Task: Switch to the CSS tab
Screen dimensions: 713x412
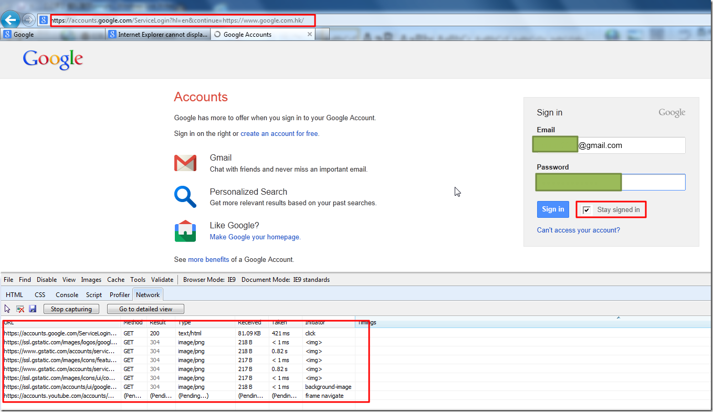Action: click(40, 295)
